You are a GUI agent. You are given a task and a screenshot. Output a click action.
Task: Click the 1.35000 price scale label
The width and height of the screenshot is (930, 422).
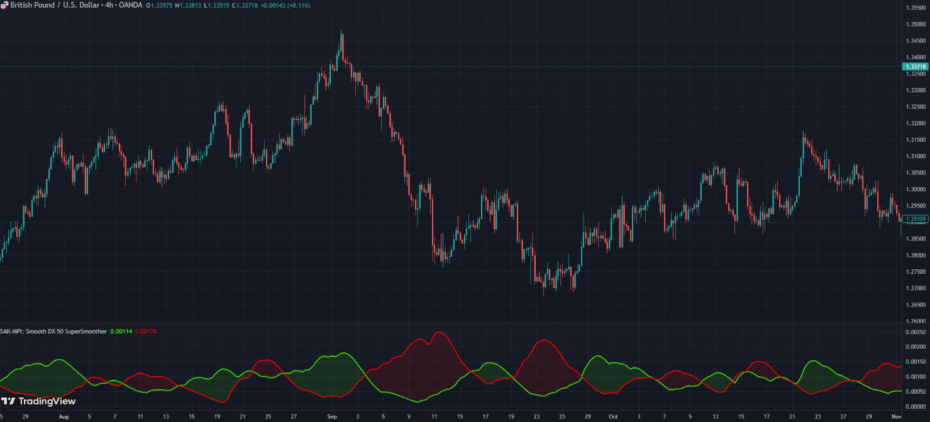pyautogui.click(x=915, y=24)
